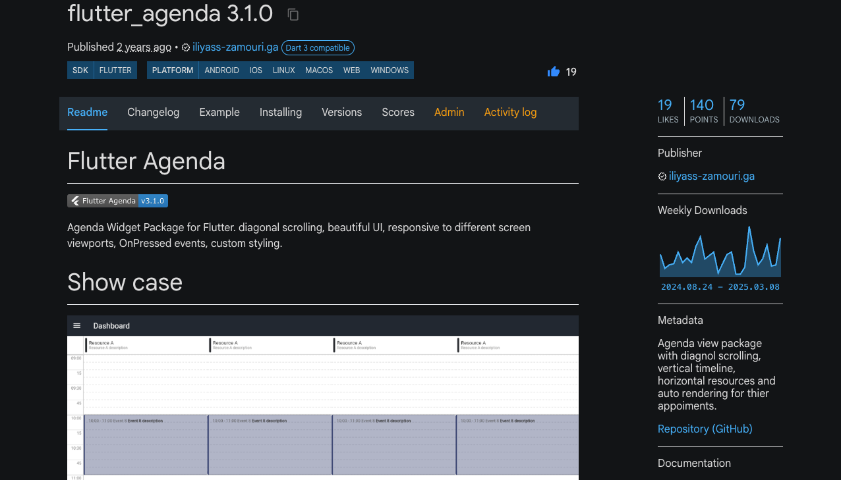Viewport: 841px width, 480px height.
Task: Click the 'Documentation' sidebar heading
Action: [694, 464]
